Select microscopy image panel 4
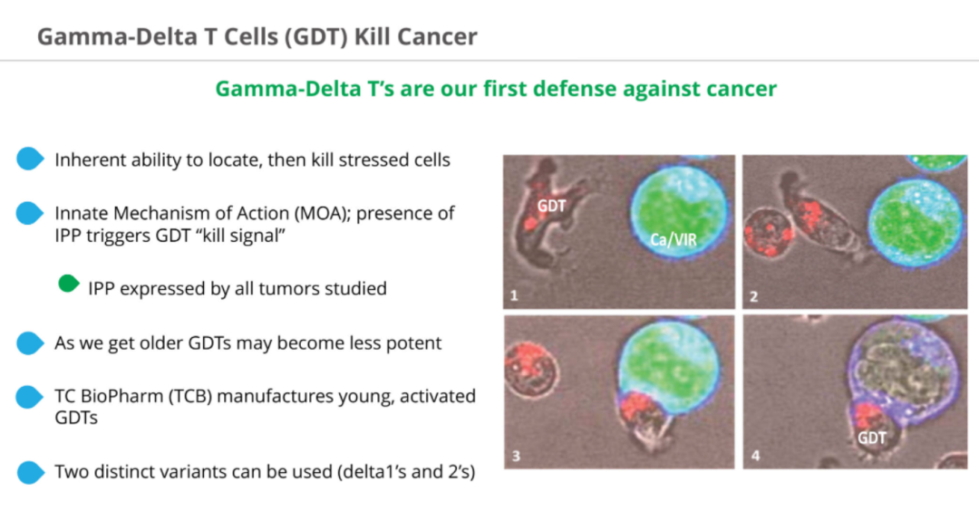The width and height of the screenshot is (979, 511). tap(855, 391)
